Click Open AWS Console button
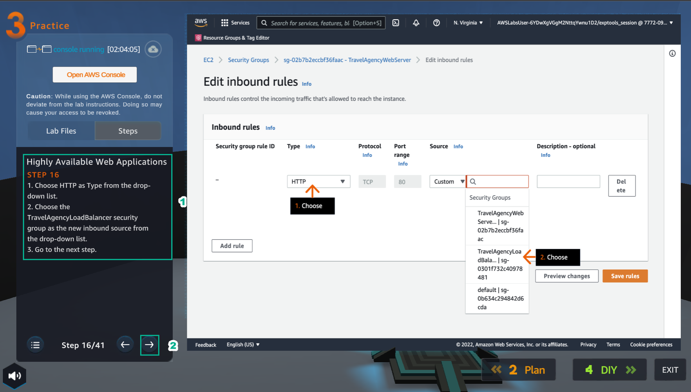 95,75
